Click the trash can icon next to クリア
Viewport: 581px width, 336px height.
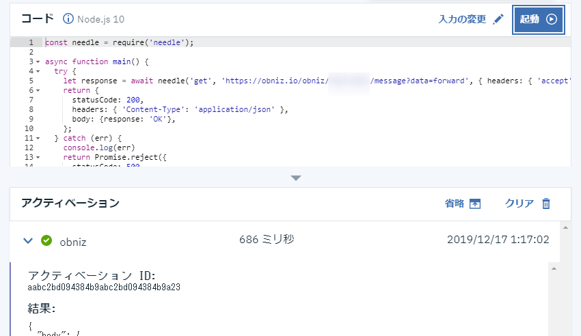coord(545,204)
